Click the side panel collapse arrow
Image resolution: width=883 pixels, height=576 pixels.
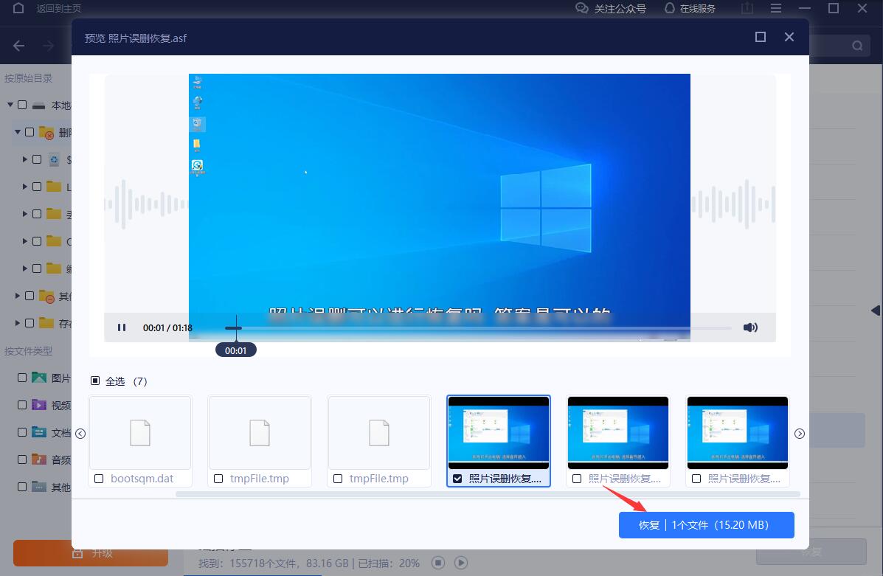[x=876, y=310]
